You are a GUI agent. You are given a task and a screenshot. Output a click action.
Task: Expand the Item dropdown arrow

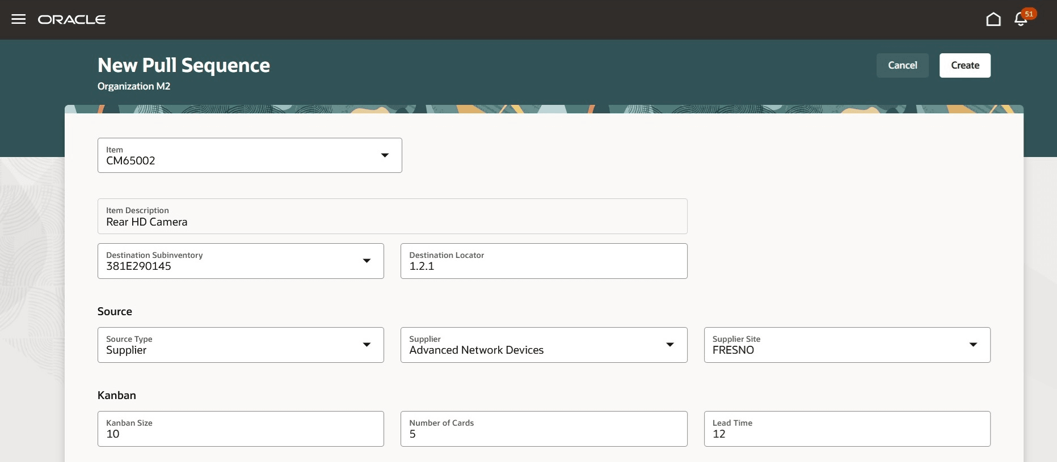tap(385, 155)
